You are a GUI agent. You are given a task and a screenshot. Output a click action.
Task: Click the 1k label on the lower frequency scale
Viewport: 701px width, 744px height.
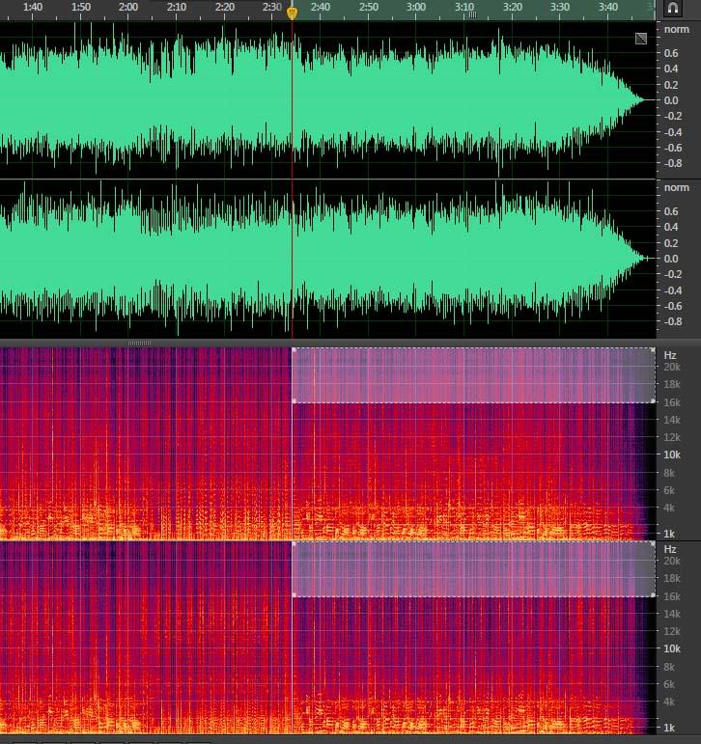669,728
